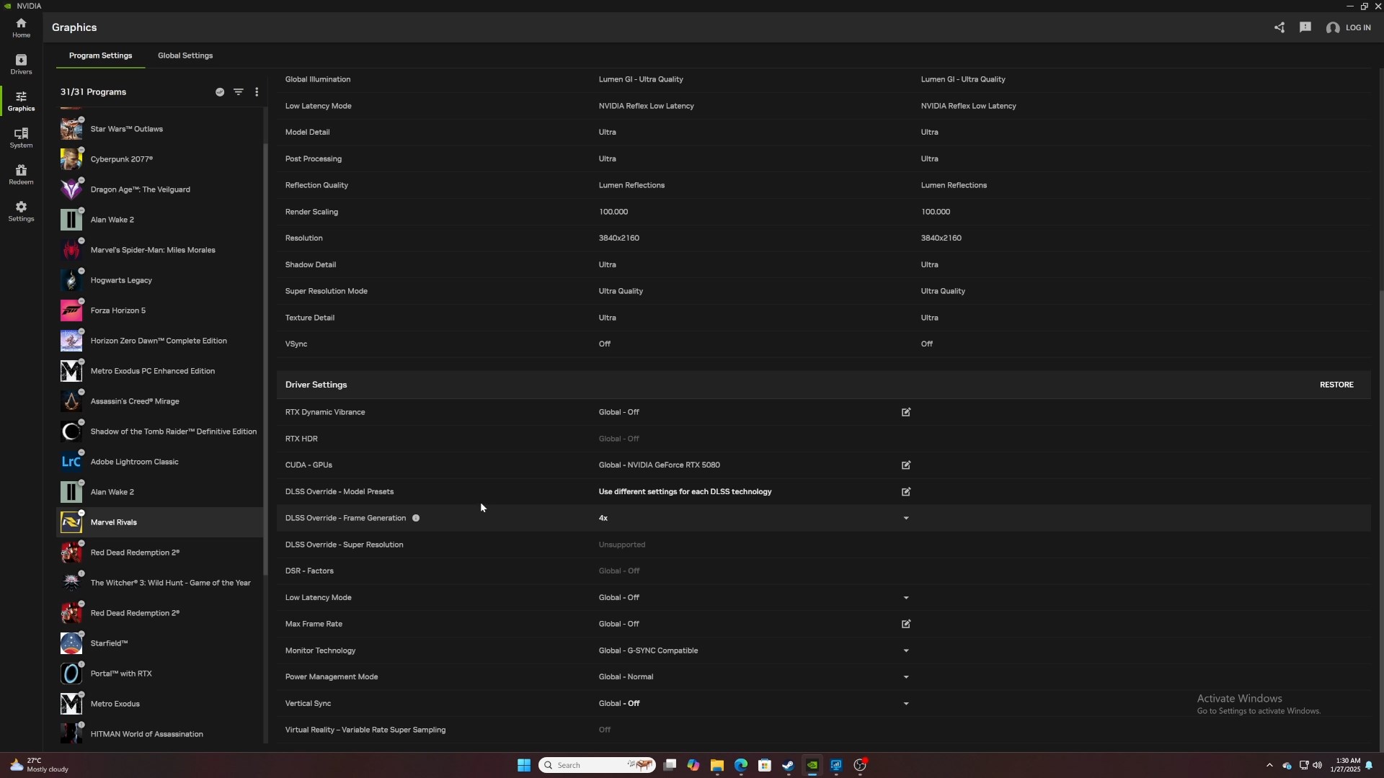Edit the RTX Dynamic Vibrance setting
Image resolution: width=1384 pixels, height=778 pixels.
pyautogui.click(x=906, y=412)
